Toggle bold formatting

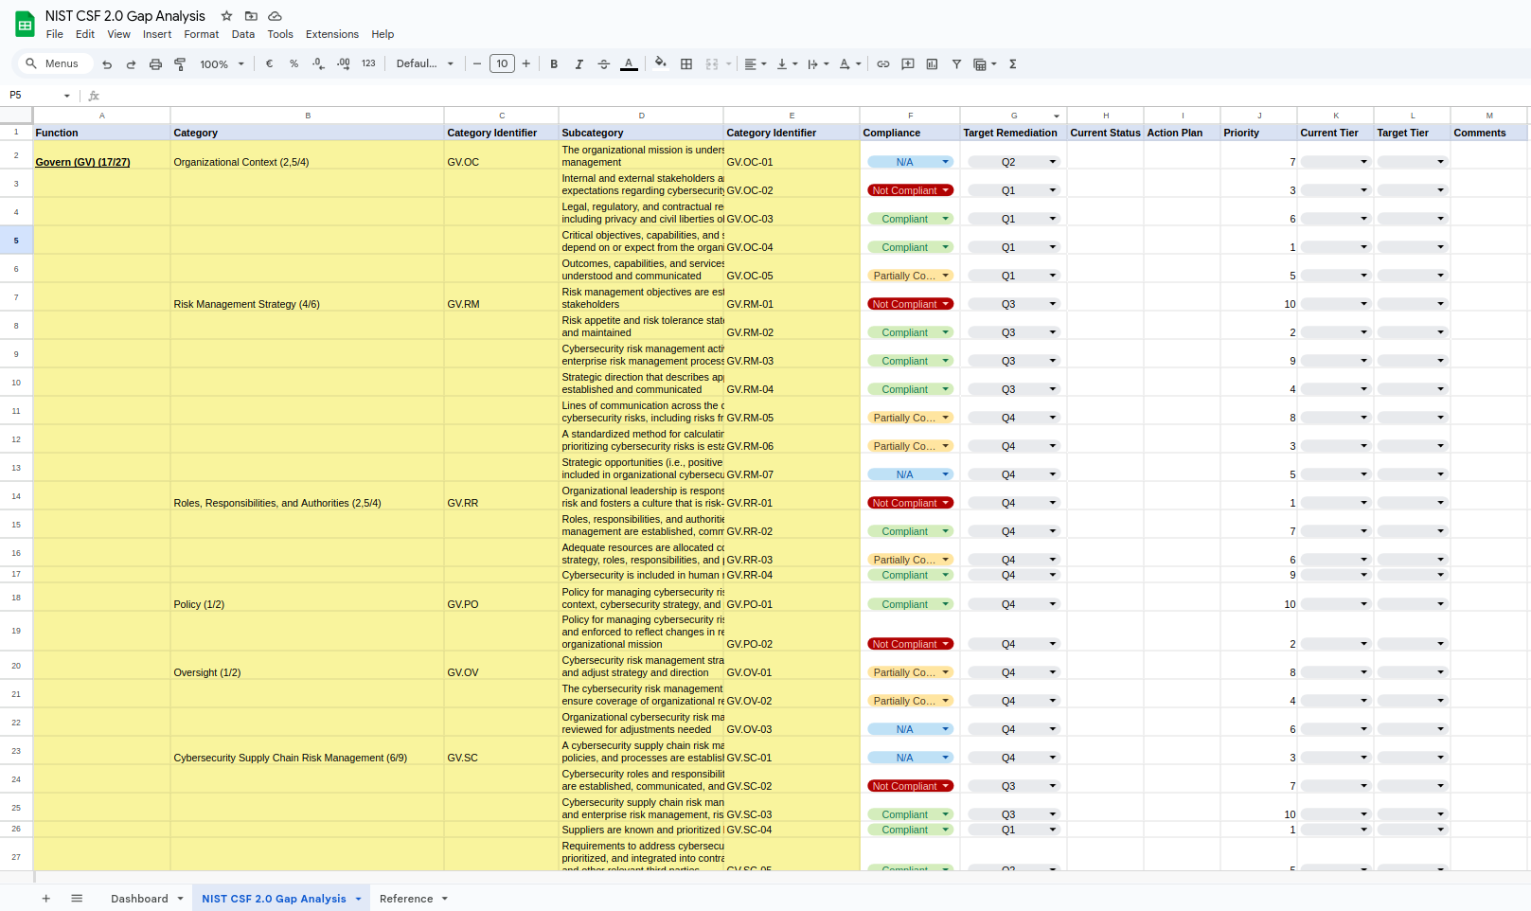[x=554, y=64]
